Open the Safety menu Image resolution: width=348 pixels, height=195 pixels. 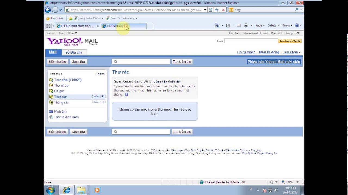pos(274,25)
